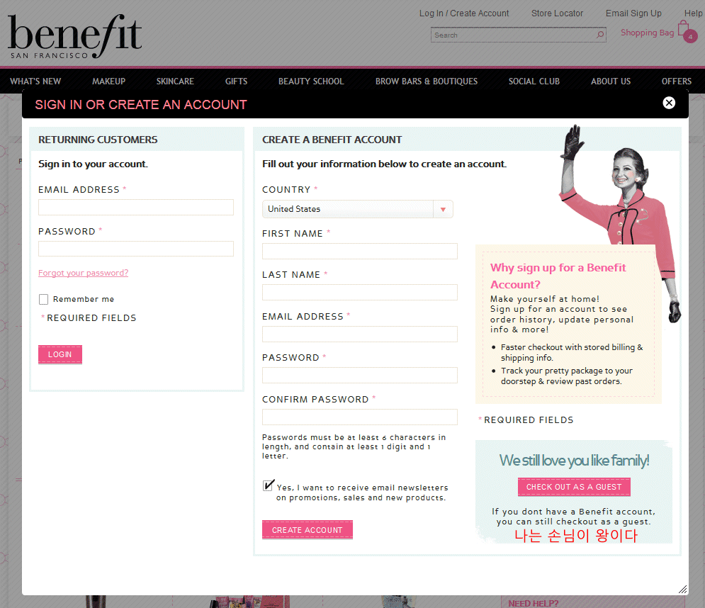Open the shopping bag icon
The image size is (705, 608).
click(x=684, y=30)
